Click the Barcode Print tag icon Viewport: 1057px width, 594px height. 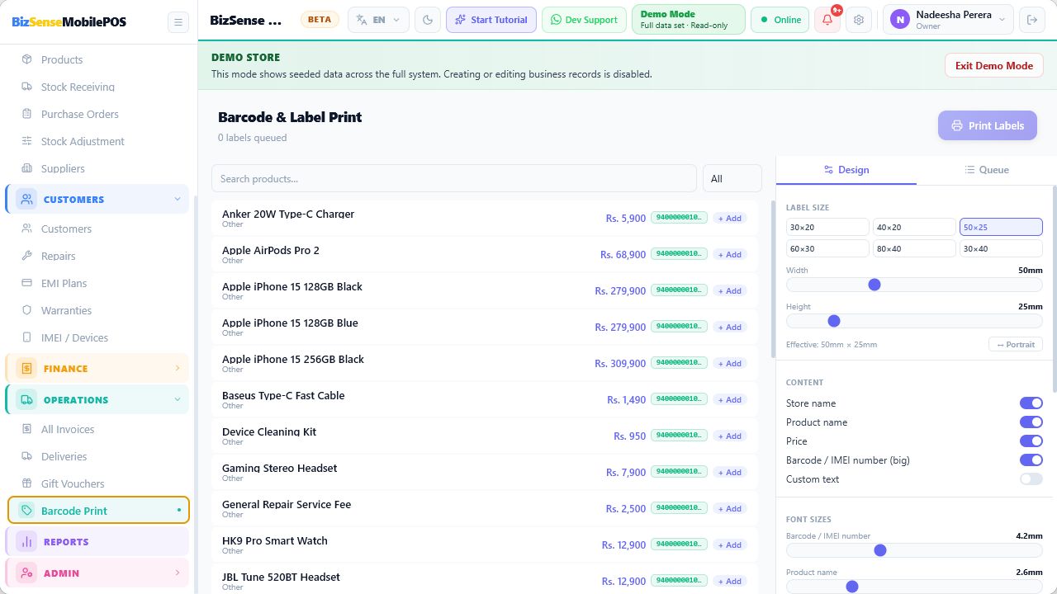26,510
